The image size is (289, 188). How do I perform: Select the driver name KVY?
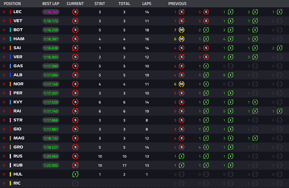18,102
